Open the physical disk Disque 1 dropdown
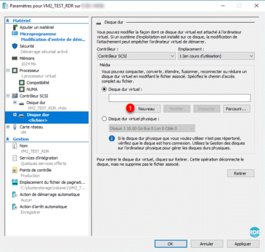 pos(152,129)
